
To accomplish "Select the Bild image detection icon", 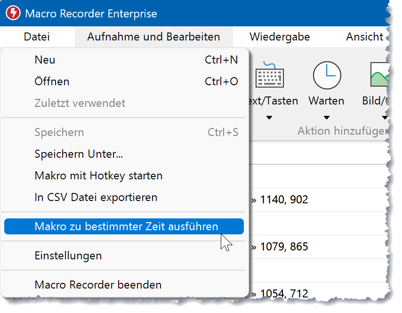I will coord(380,75).
